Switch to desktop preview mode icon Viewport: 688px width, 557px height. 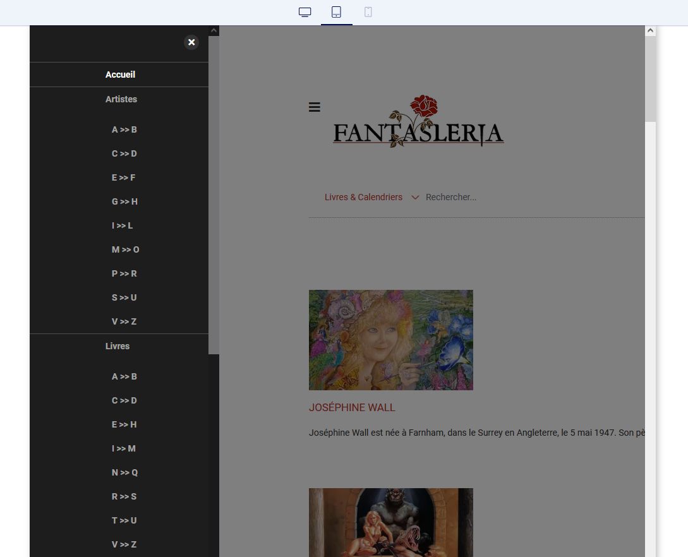click(x=305, y=12)
